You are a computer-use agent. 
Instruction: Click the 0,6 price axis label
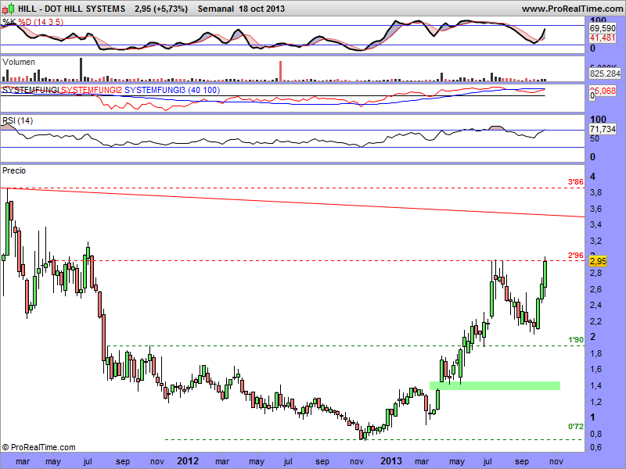pyautogui.click(x=596, y=447)
